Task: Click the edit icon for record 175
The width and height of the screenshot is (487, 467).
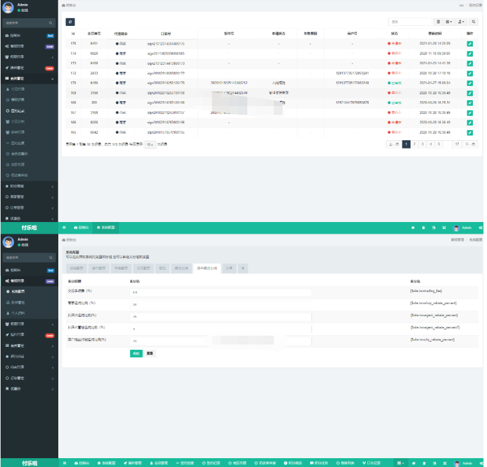Action: pos(469,44)
